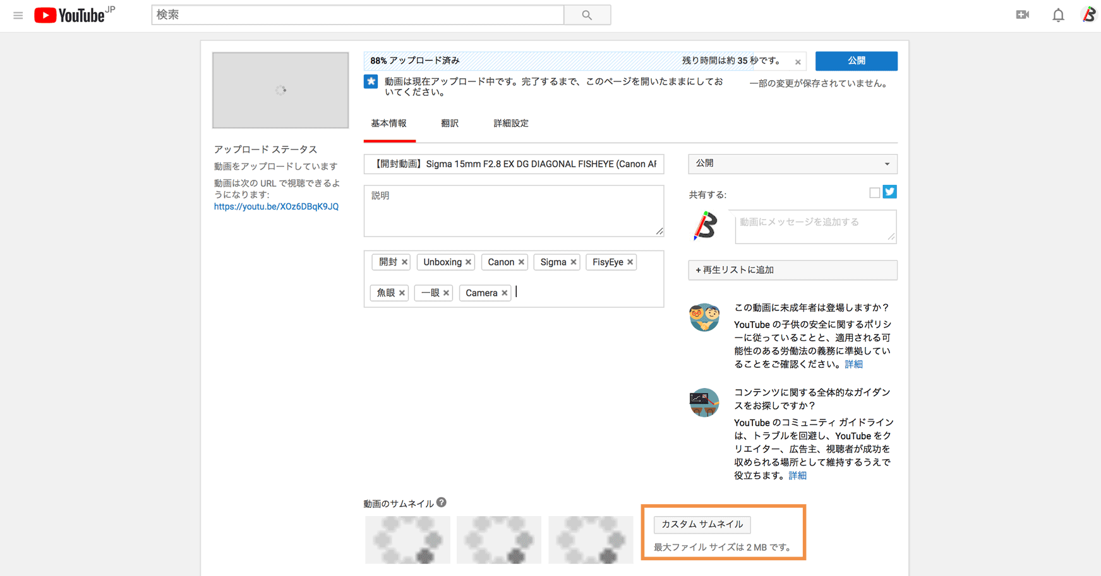Remove the Canon tag
1101x576 pixels.
pos(521,262)
